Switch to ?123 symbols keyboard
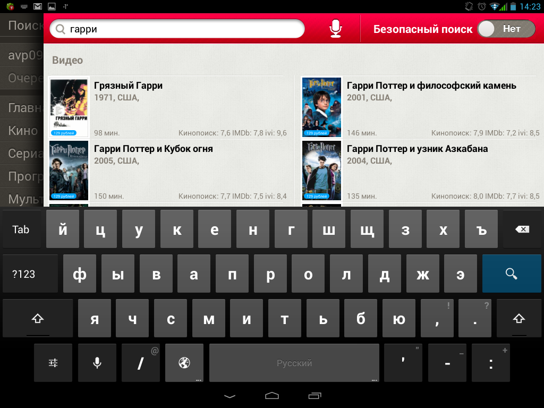 point(24,274)
